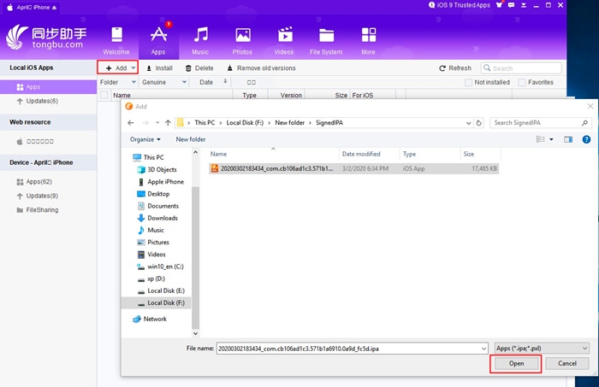Viewport: 599px width, 387px height.
Task: Check the select-all box beside Name
Action: pyautogui.click(x=104, y=95)
